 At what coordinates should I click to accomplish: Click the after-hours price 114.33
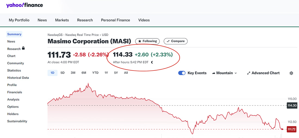123,55
